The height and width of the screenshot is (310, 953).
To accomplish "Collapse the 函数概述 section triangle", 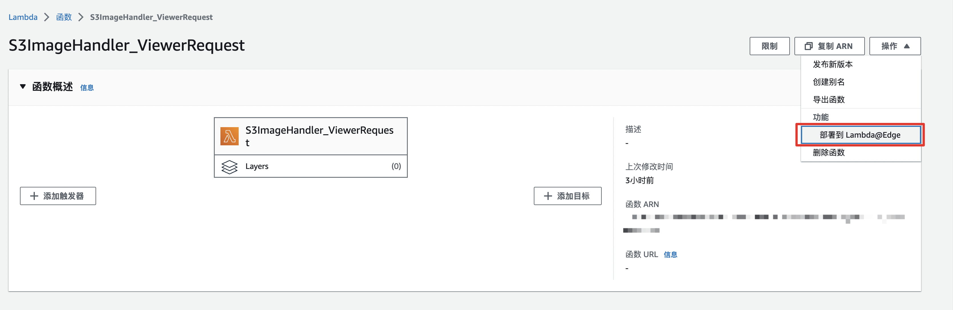I will (x=23, y=87).
